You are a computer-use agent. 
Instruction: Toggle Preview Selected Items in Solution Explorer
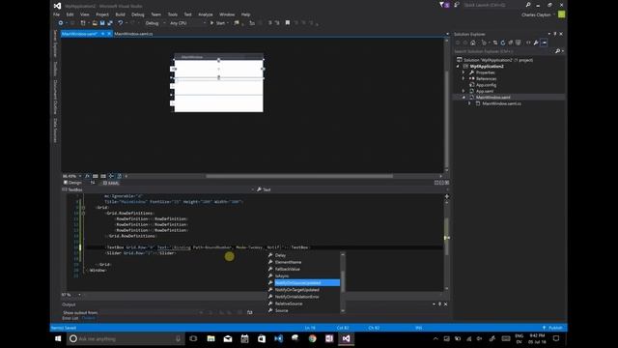(544, 43)
